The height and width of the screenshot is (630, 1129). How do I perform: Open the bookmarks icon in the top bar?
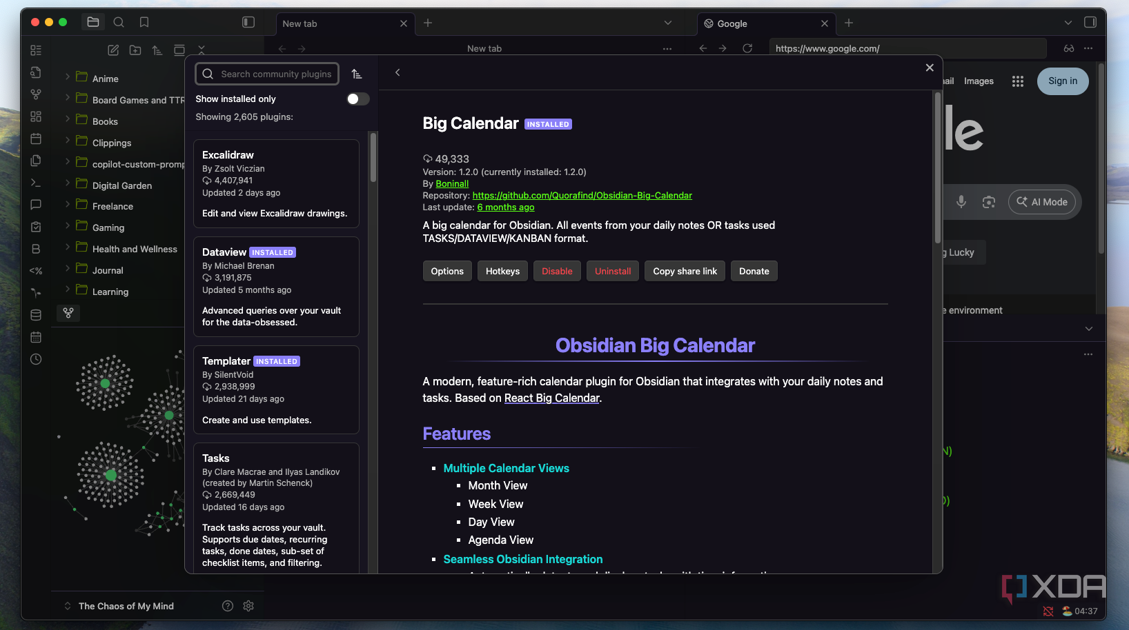click(144, 22)
